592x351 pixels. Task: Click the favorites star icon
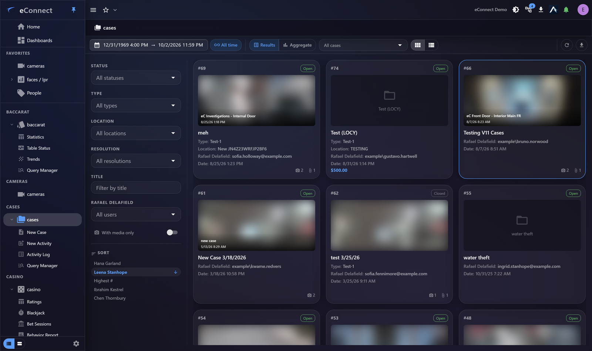coord(106,10)
